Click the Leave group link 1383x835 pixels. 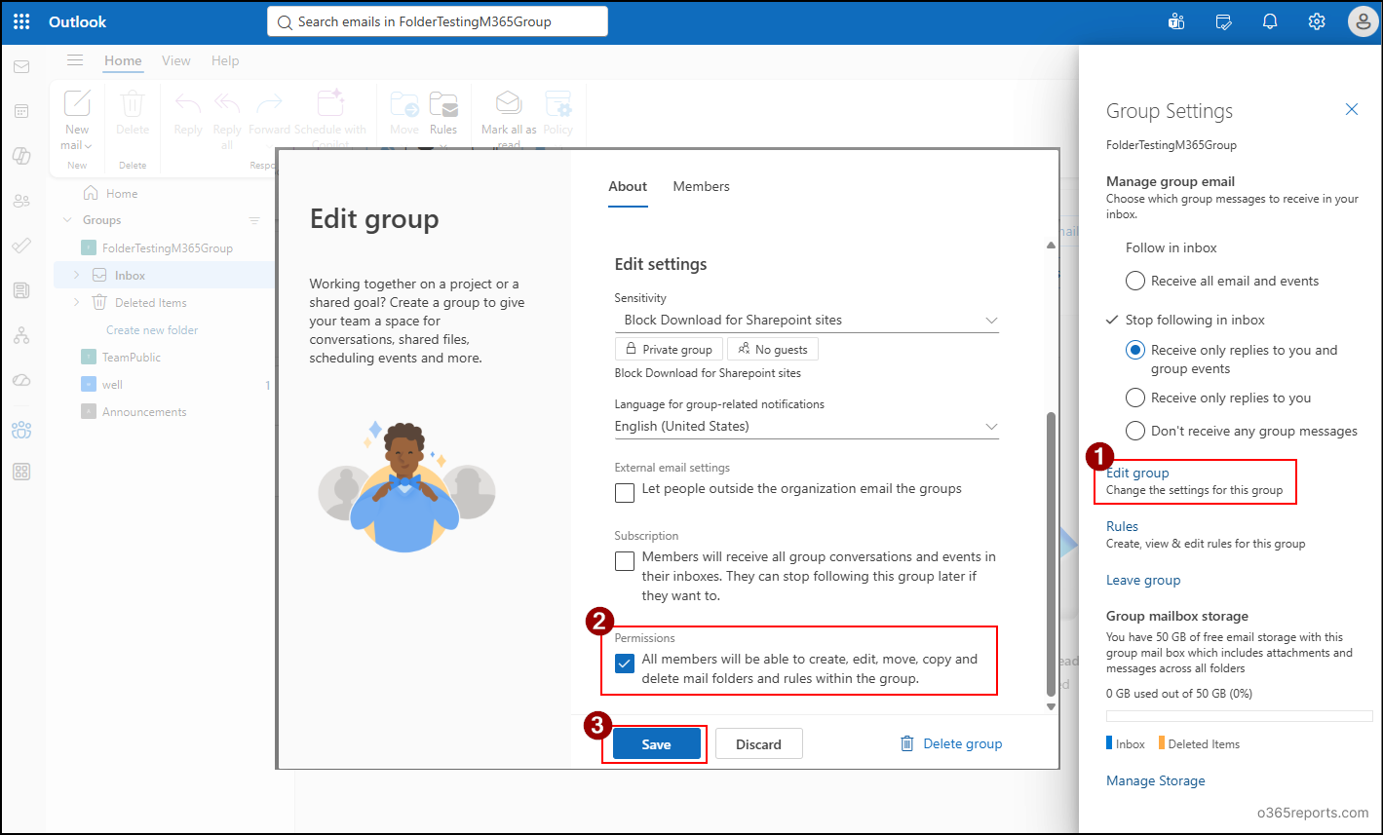coord(1143,580)
